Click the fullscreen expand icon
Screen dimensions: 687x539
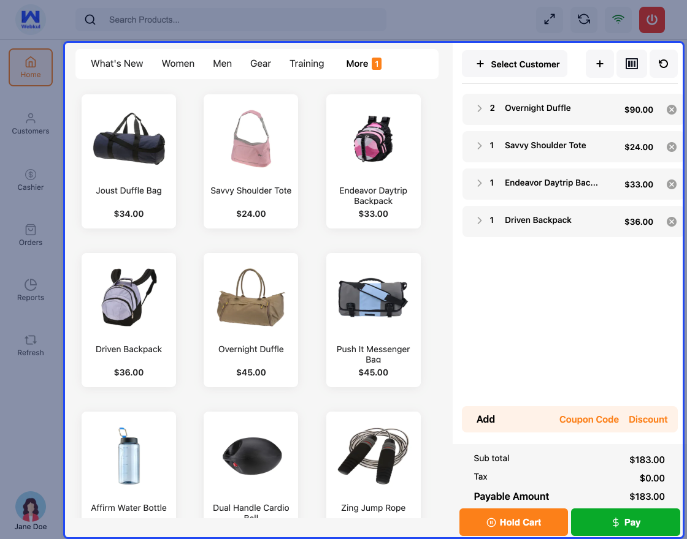click(549, 20)
